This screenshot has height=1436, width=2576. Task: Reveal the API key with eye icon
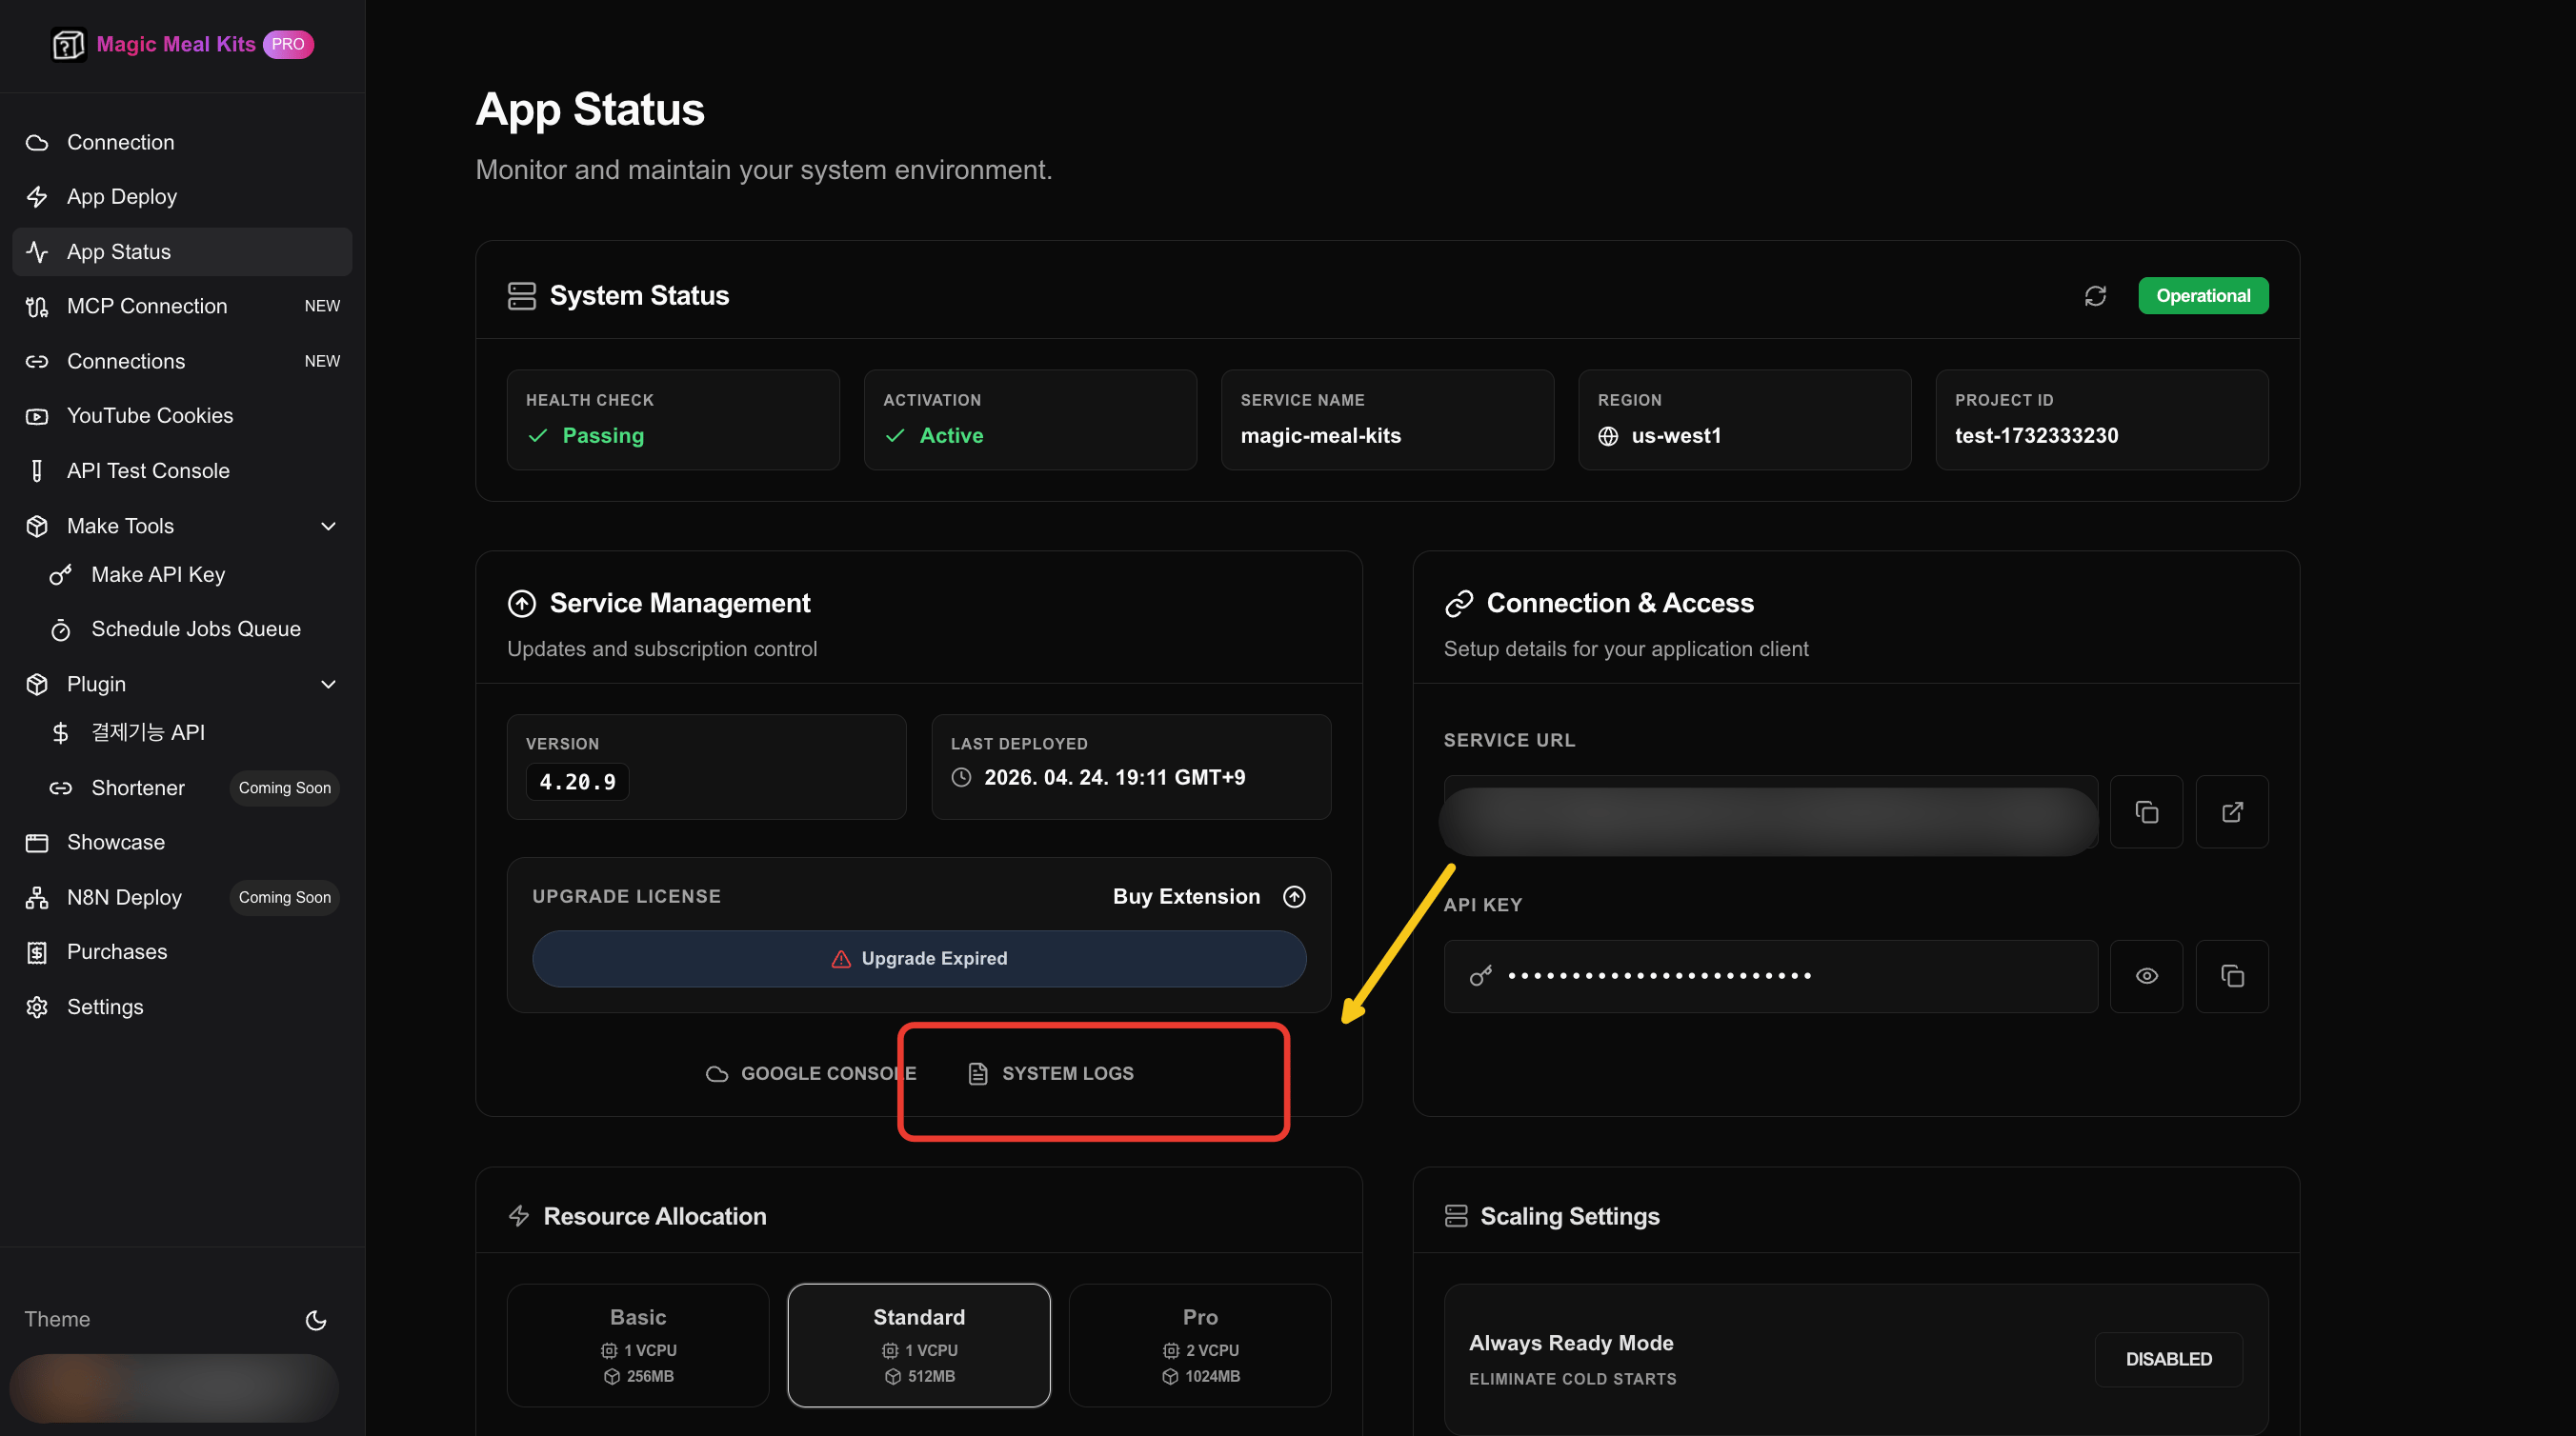[x=2146, y=976]
